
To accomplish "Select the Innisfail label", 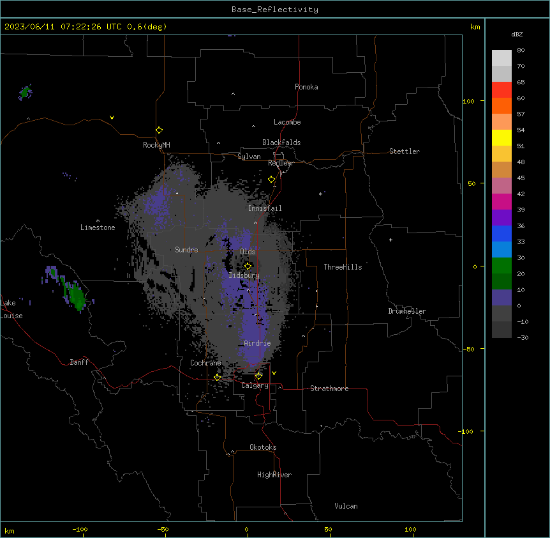I will coord(265,208).
